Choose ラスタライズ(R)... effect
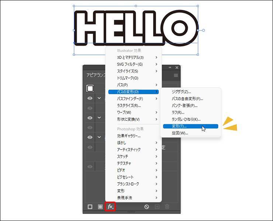 coord(134,106)
